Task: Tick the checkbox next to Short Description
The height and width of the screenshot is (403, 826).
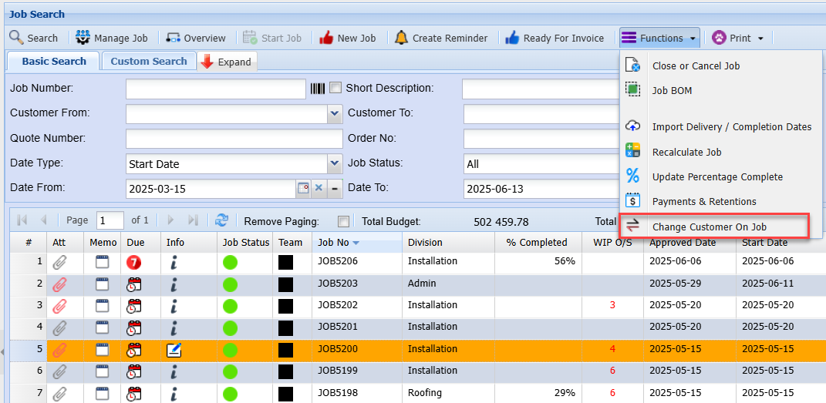Action: point(335,88)
